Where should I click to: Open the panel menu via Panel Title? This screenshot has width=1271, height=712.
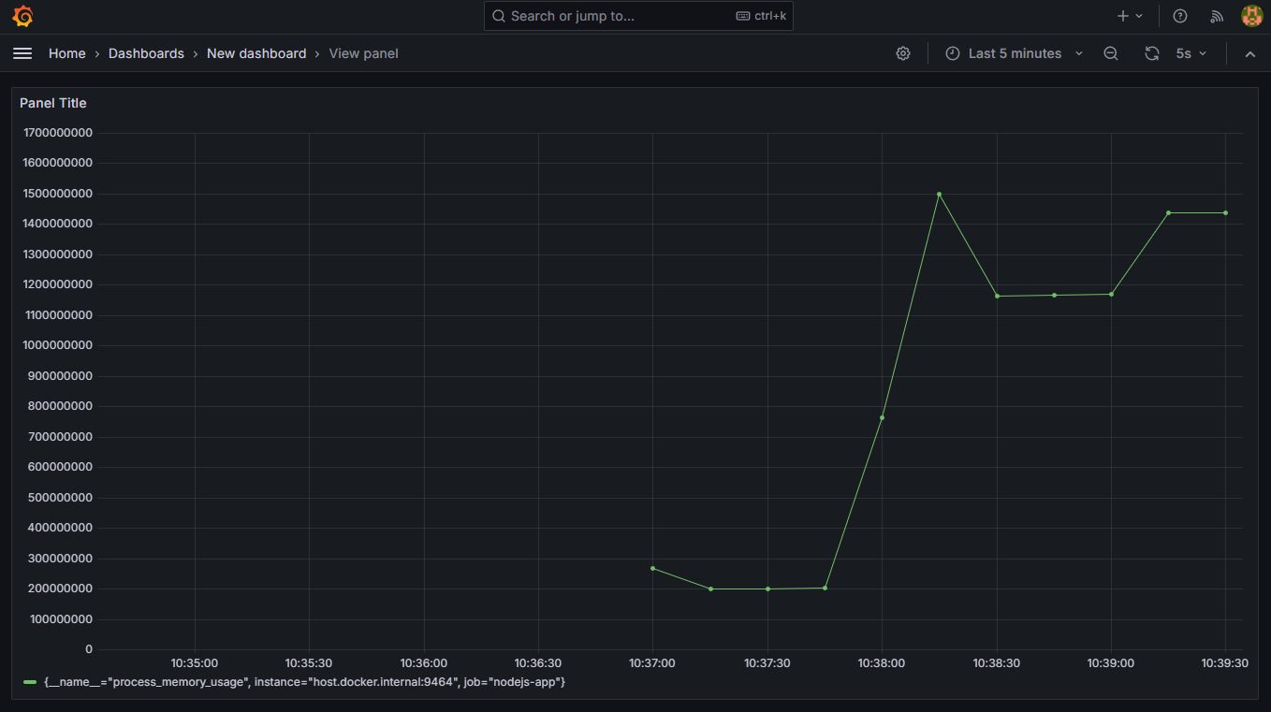(x=53, y=103)
